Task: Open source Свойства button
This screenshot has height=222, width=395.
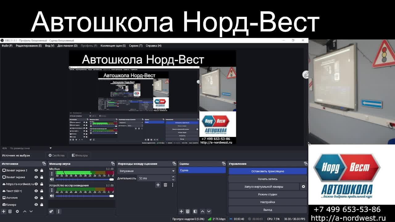Action: click(x=56, y=155)
